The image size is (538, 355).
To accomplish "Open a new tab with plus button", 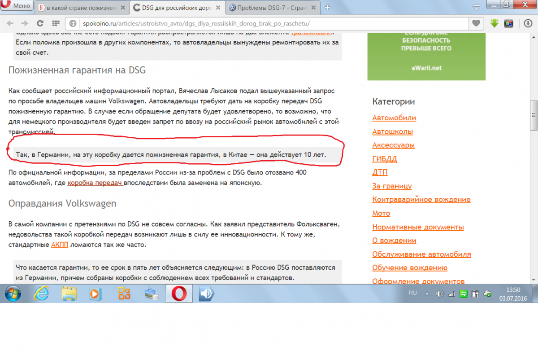I will 328,8.
